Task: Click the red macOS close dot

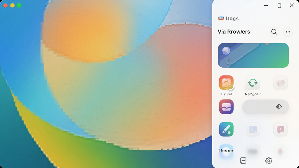Action: tap(5, 5)
